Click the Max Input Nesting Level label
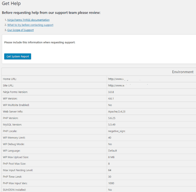The width and height of the screenshot is (196, 192). [x=18, y=170]
